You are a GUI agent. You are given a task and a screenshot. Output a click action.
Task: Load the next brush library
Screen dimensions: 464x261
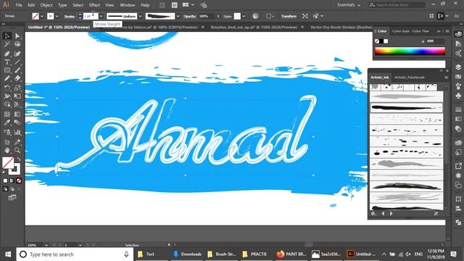[391, 213]
